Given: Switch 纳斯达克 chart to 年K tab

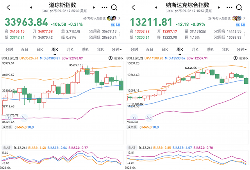Looking at the screenshot, I should 225,50.
